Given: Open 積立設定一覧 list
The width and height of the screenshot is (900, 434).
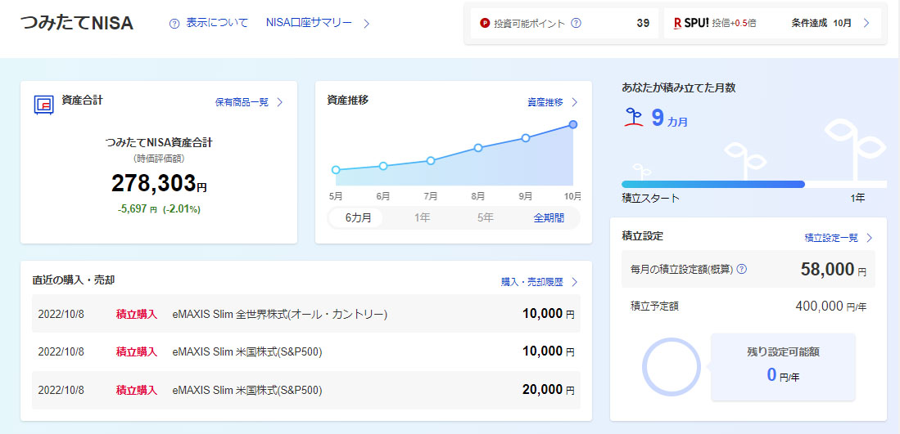Looking at the screenshot, I should point(838,238).
